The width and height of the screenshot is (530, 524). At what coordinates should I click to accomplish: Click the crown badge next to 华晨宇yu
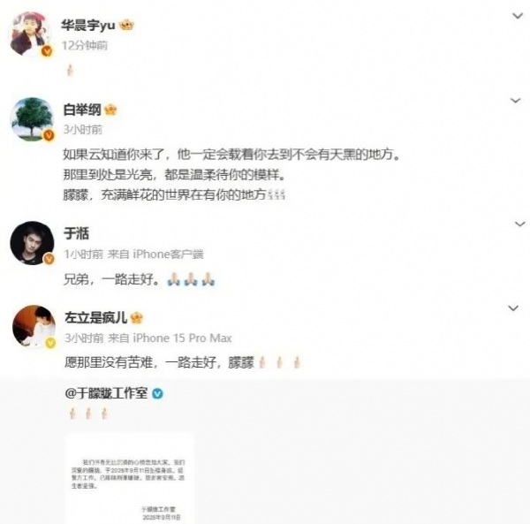point(126,25)
